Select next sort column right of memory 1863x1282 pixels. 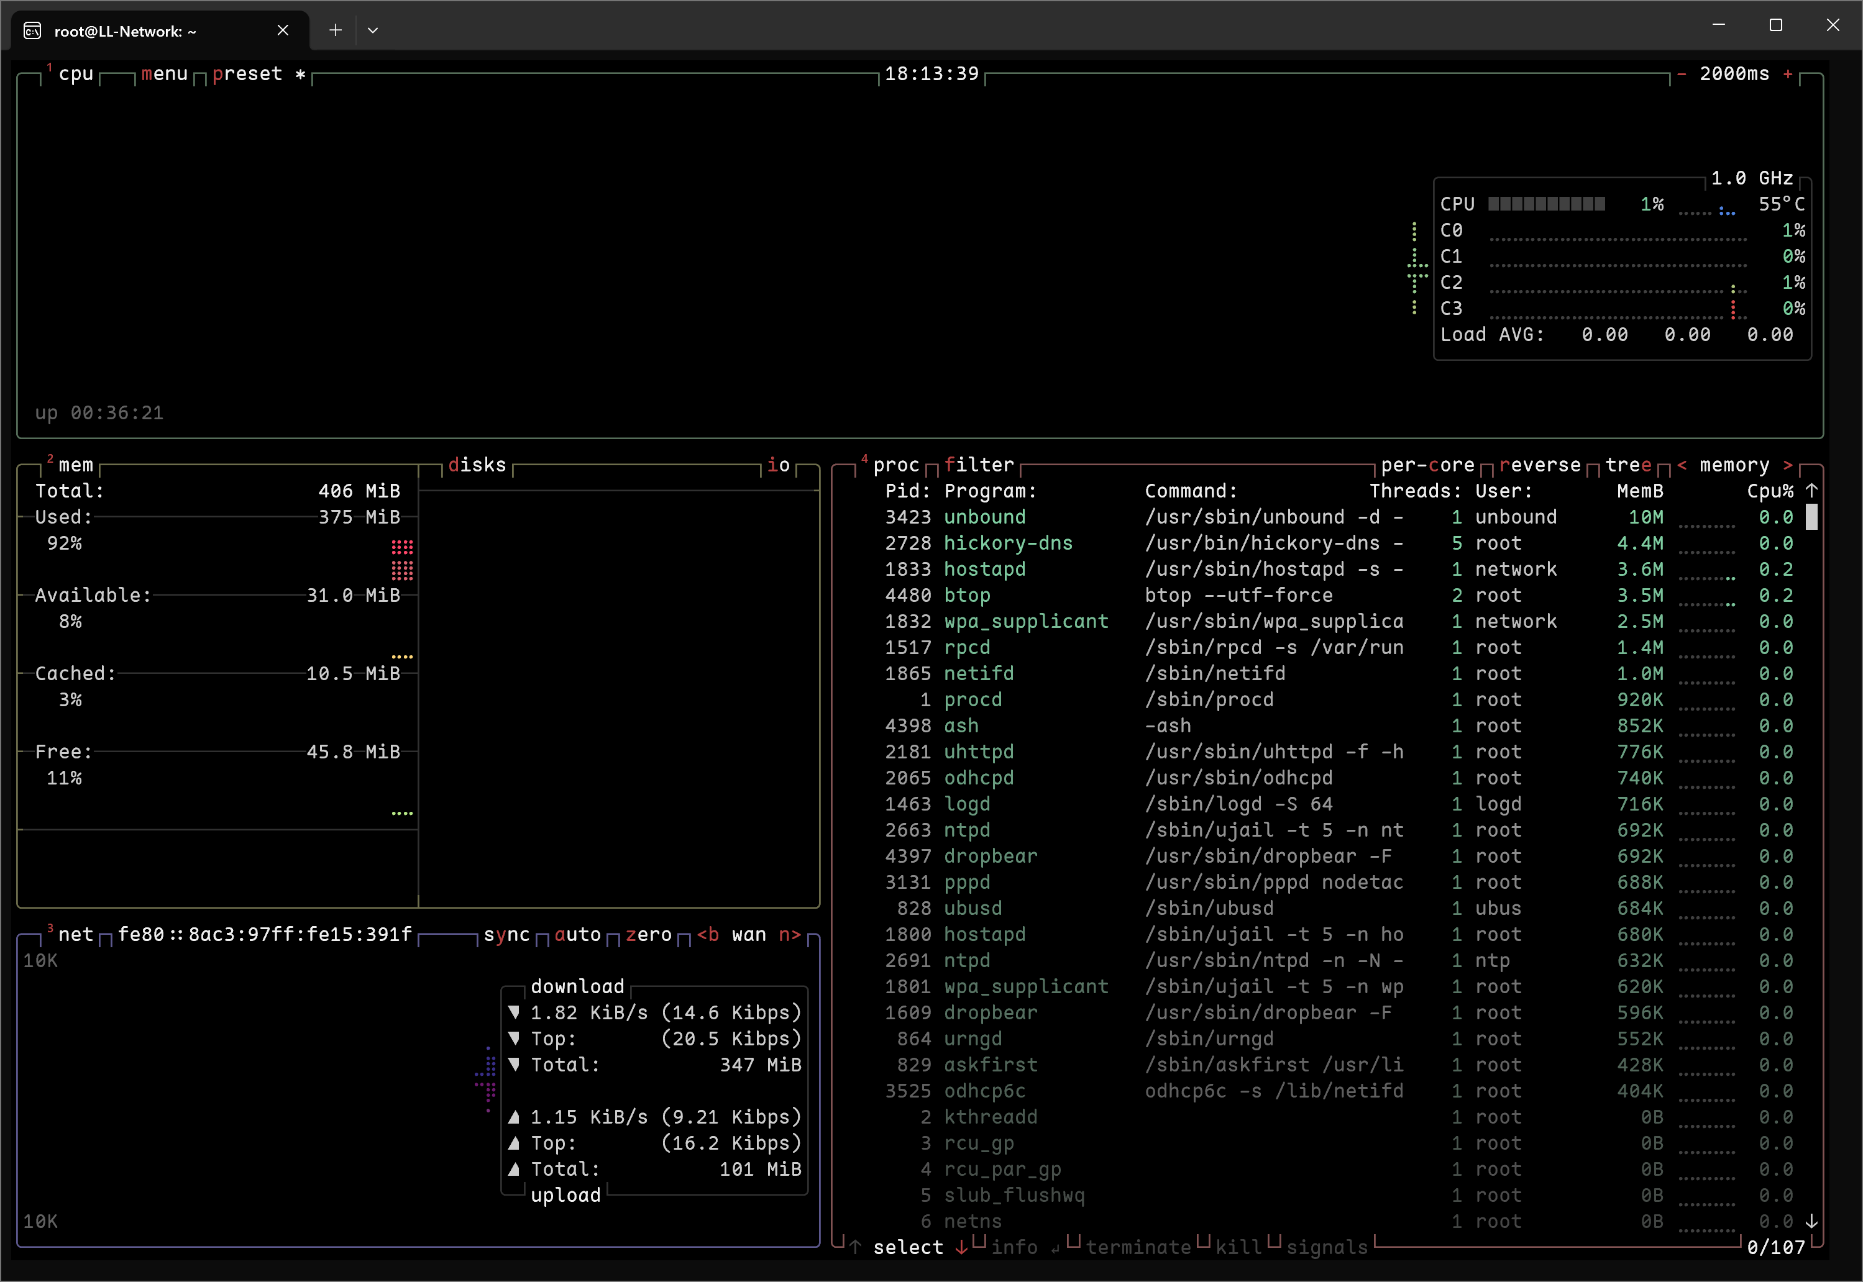pos(1787,465)
